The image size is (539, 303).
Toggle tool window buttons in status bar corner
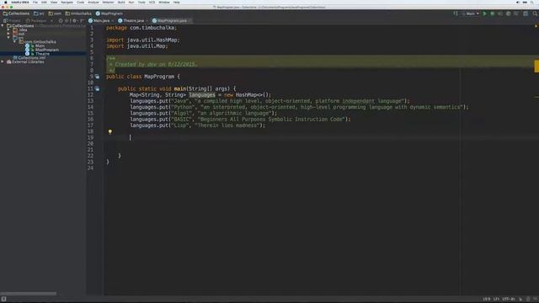pos(3,299)
